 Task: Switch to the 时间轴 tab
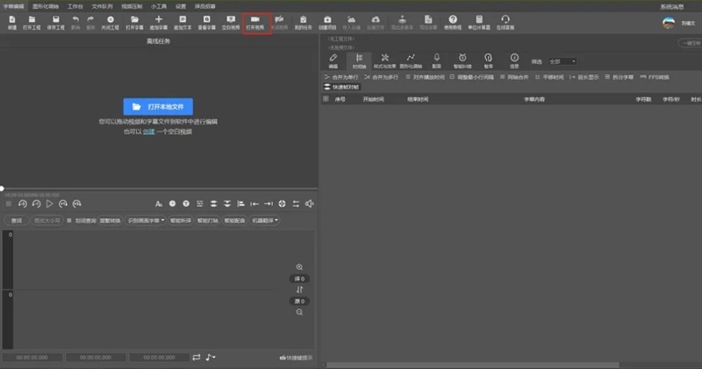coord(358,60)
